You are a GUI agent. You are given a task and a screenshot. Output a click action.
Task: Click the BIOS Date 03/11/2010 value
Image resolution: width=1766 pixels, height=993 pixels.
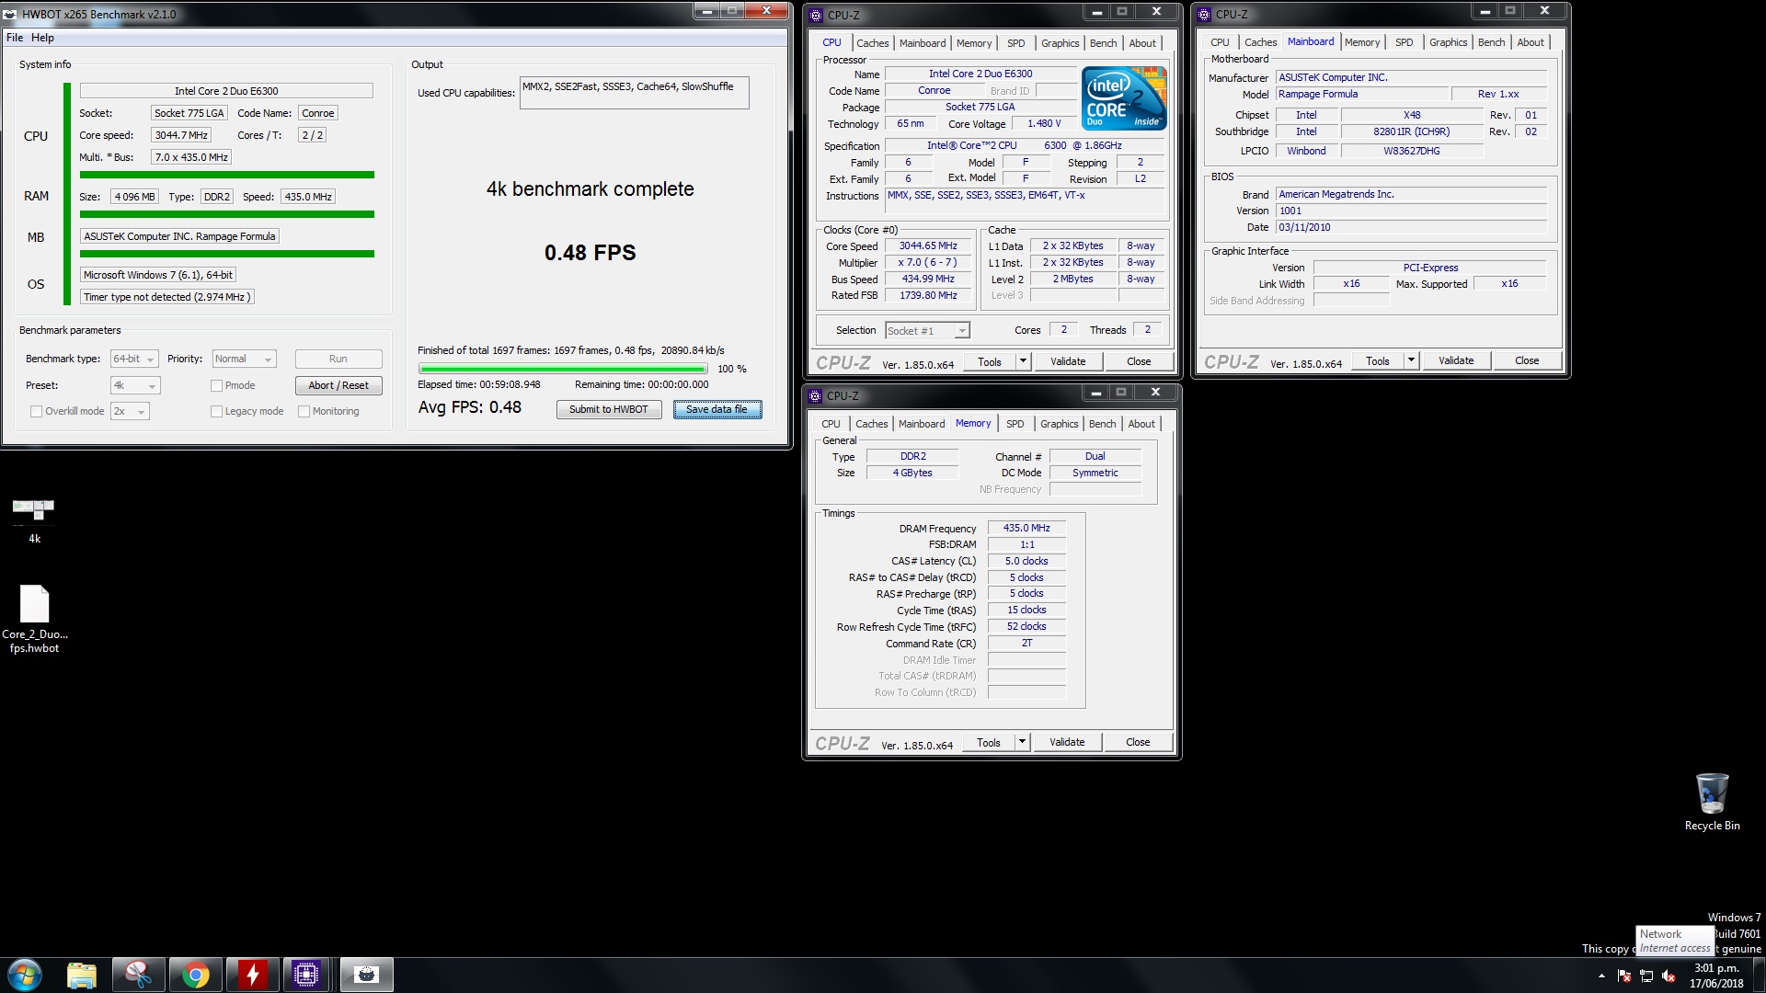1410,227
